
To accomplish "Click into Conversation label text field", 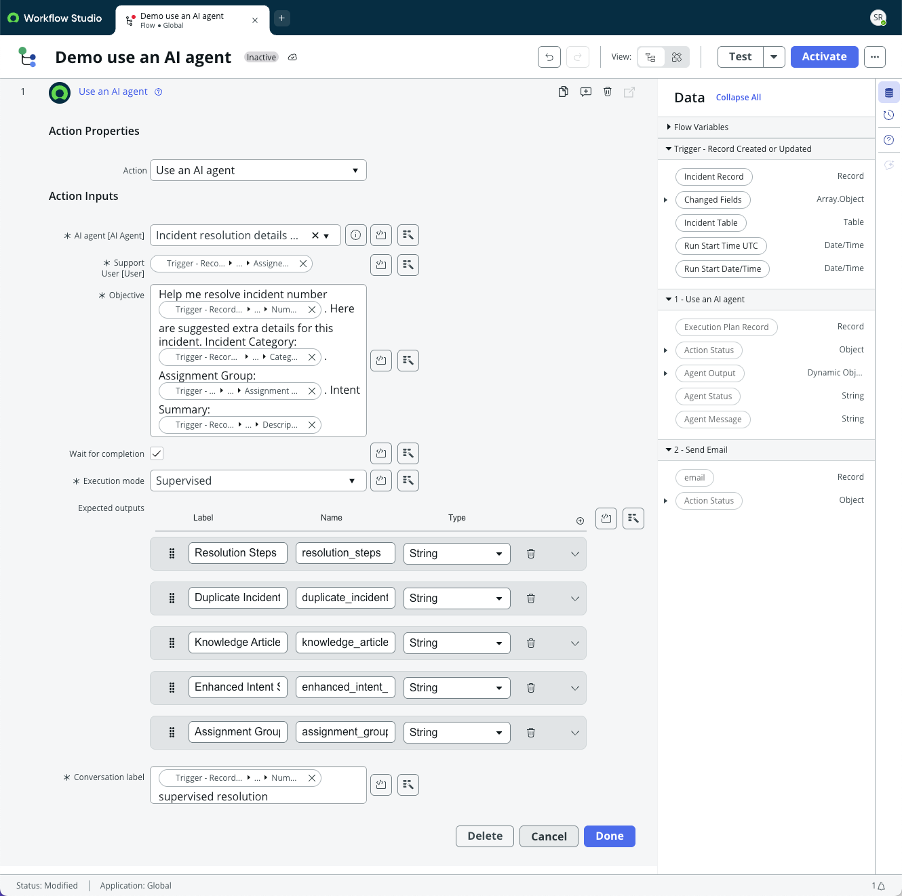I will click(x=258, y=785).
